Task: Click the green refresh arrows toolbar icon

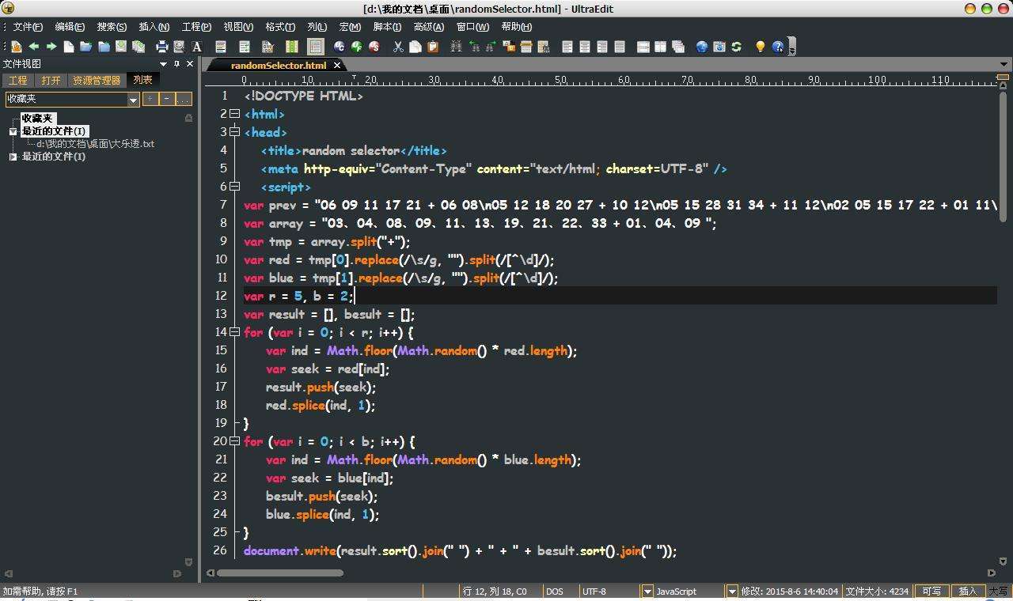Action: pyautogui.click(x=736, y=47)
